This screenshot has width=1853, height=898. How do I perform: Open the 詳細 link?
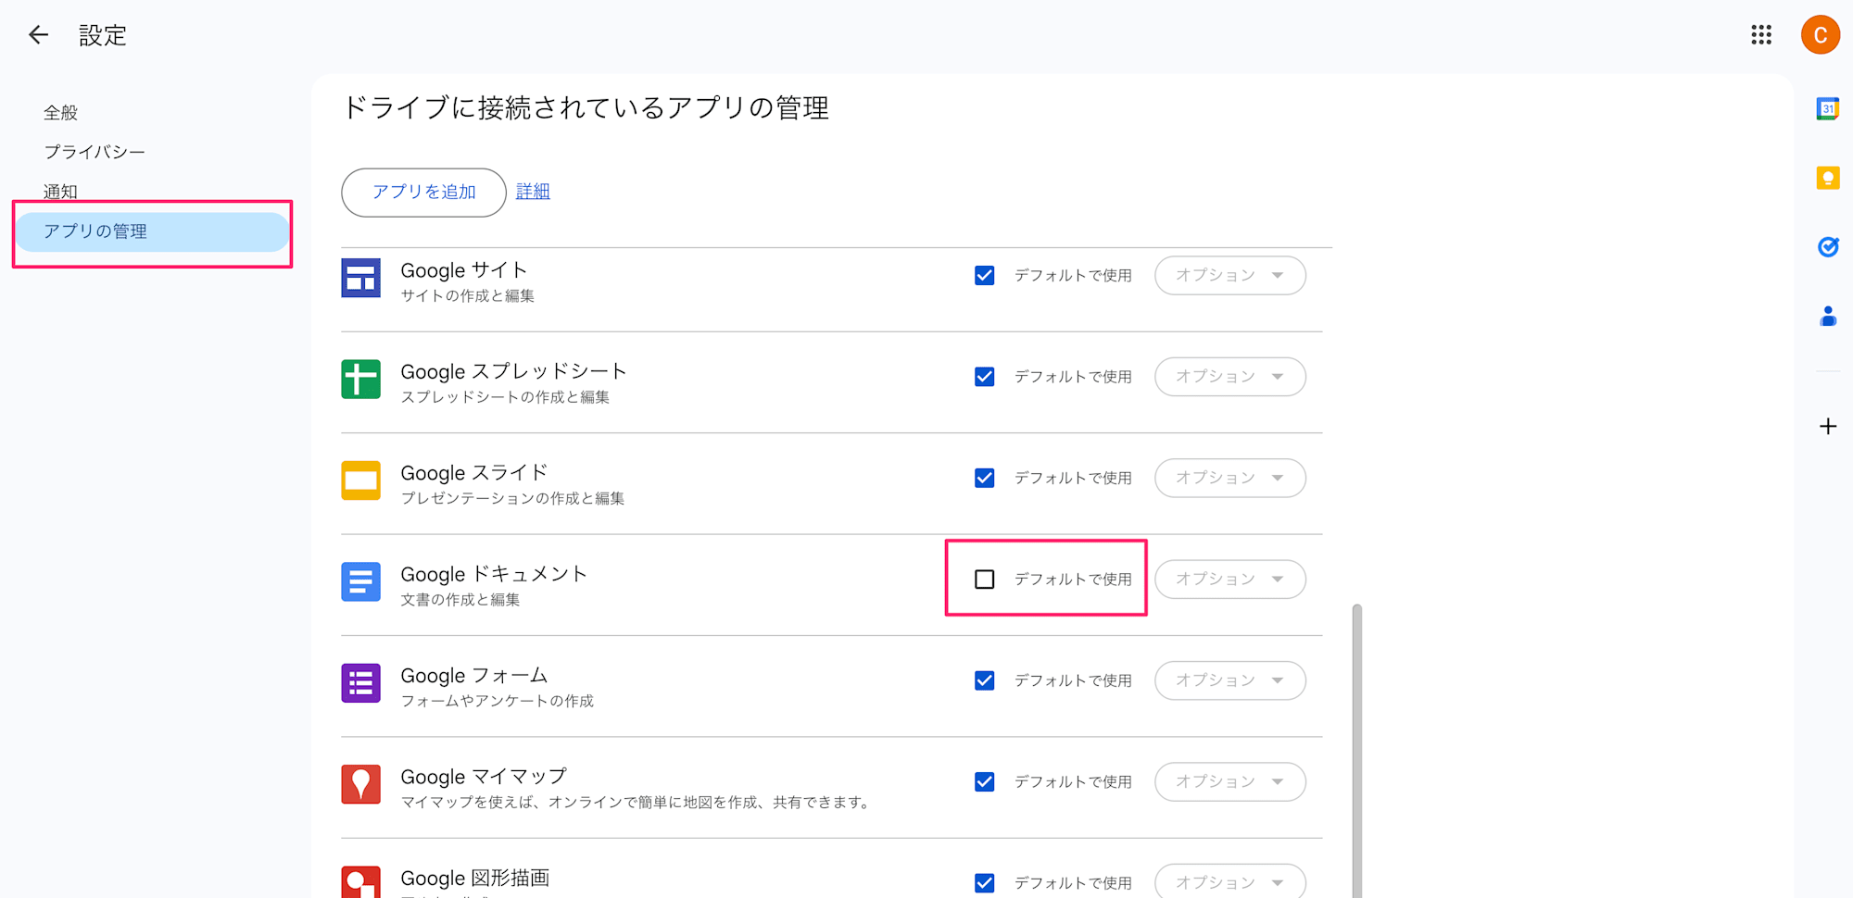point(533,191)
